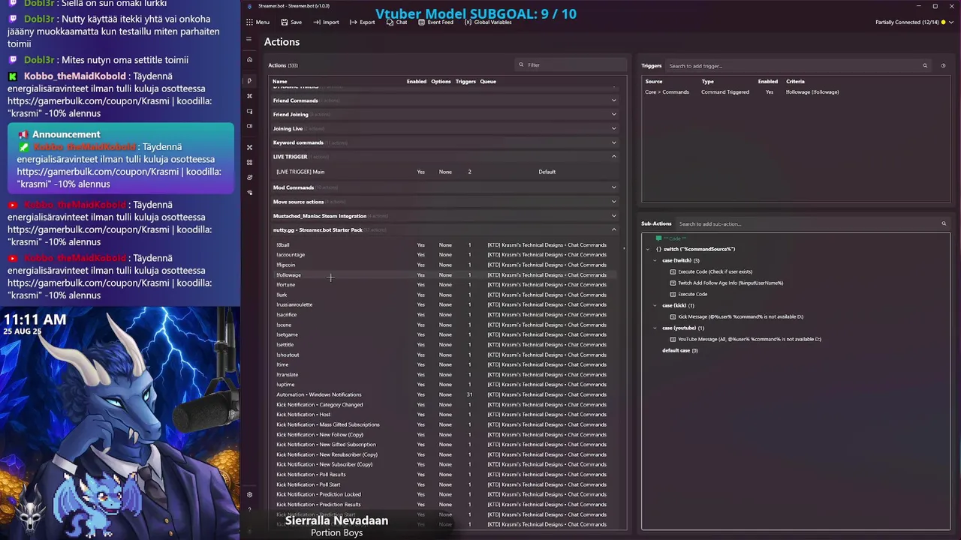The height and width of the screenshot is (540, 961).
Task: Expand the Move source actions group
Action: tap(613, 202)
